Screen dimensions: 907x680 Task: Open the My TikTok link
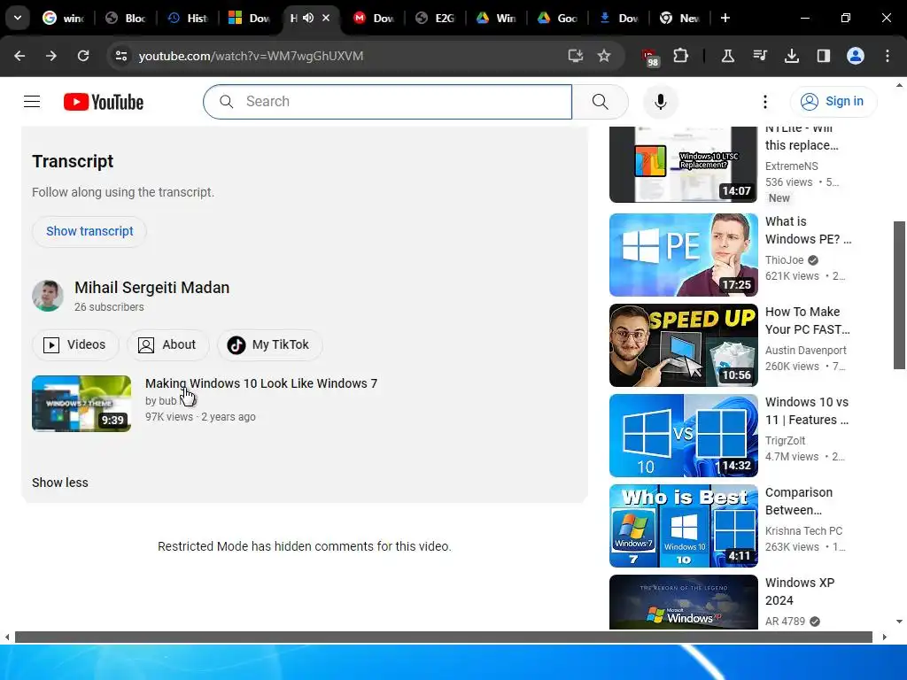[x=269, y=344]
